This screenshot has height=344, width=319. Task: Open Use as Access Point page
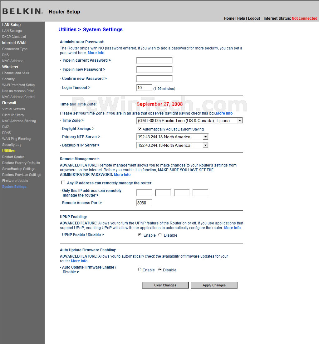(18, 91)
